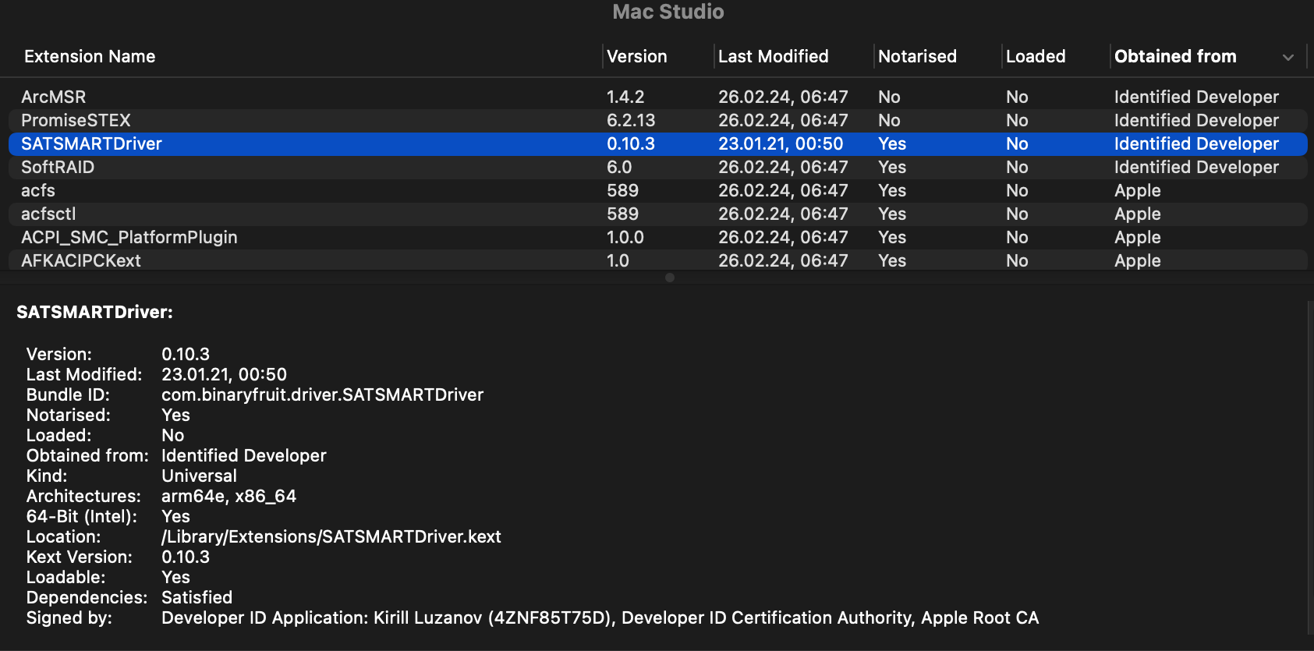Sort by the Last Modified column header
The image size is (1314, 651).
click(x=773, y=57)
